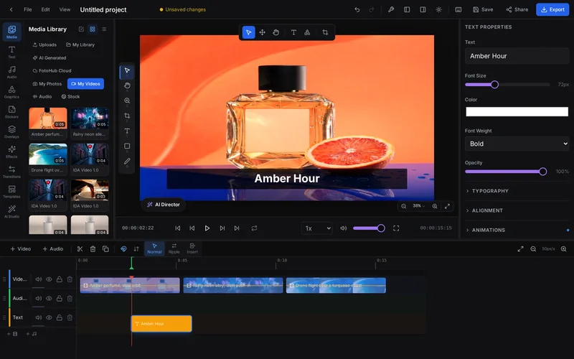Select the pen tool in vertical toolbar

(x=127, y=161)
